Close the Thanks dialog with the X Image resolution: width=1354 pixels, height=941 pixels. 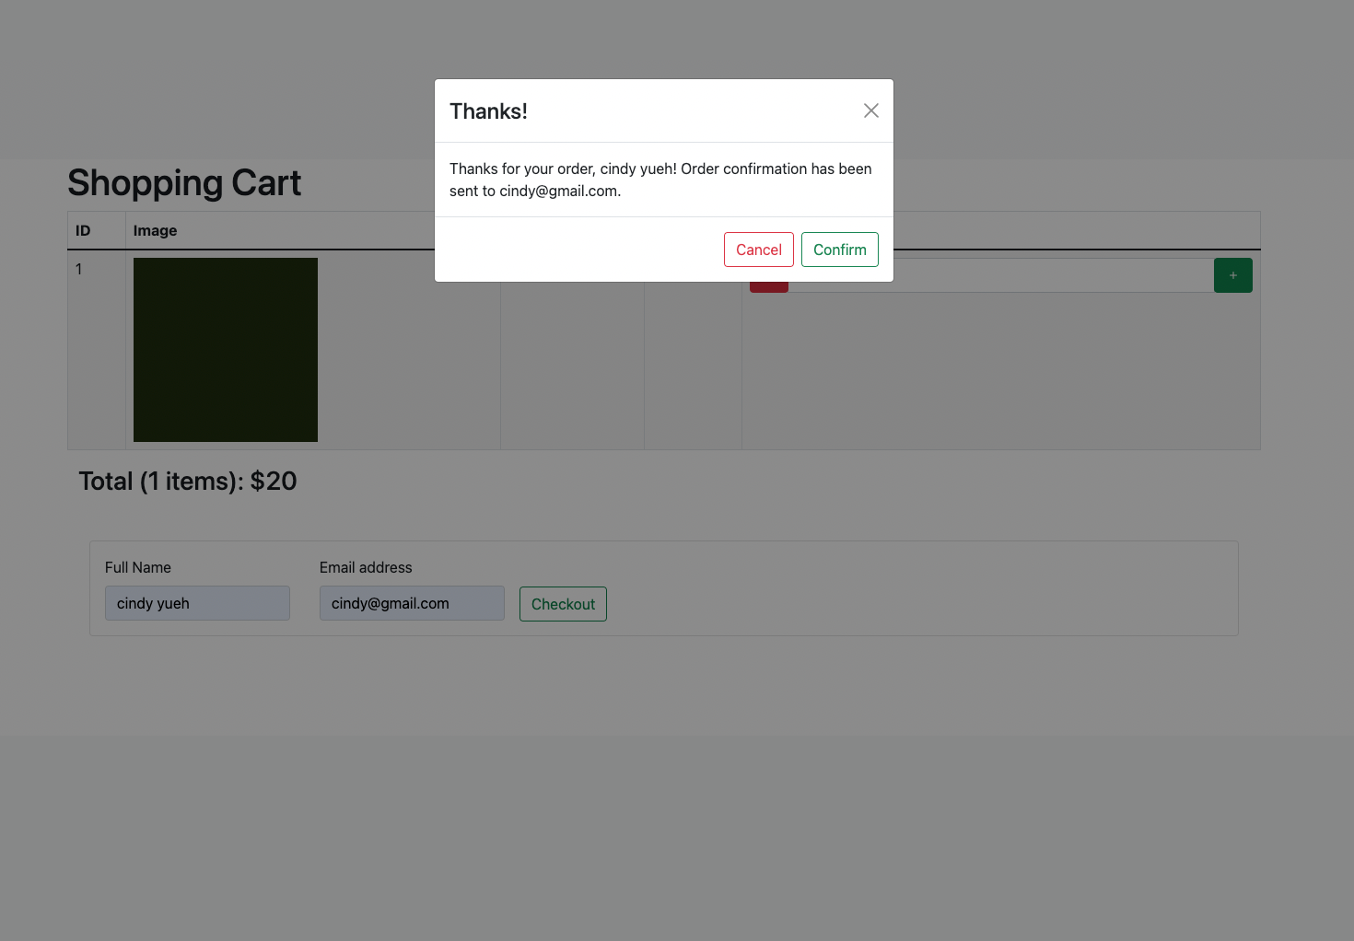pos(870,110)
